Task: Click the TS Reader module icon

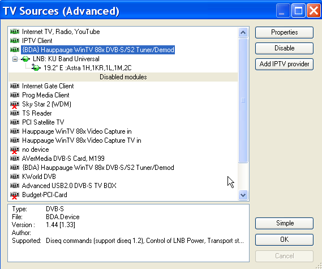Action: coord(15,113)
